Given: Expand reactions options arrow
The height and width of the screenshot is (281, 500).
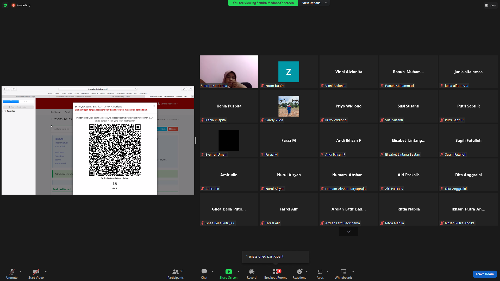Looking at the screenshot, I should tap(307, 272).
